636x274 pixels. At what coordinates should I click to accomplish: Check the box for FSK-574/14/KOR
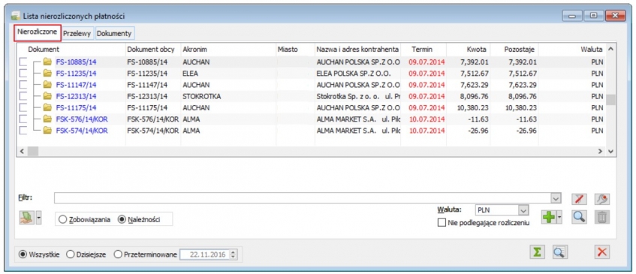[23, 131]
